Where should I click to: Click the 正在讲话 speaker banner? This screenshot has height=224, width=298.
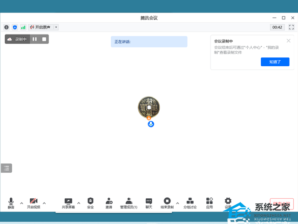pos(149,42)
